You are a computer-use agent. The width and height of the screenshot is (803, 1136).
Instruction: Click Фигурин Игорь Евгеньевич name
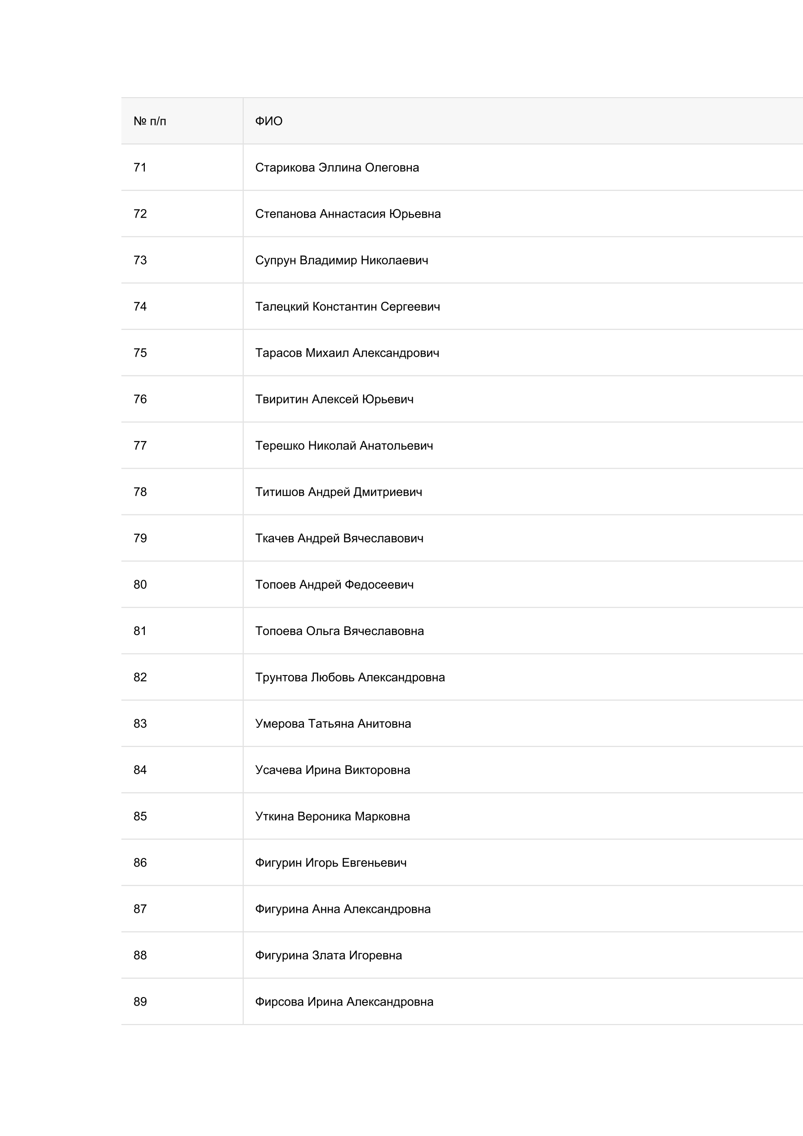coord(330,863)
